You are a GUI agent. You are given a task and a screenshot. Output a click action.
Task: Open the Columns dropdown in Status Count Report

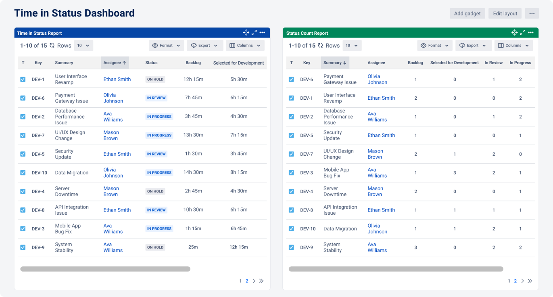coord(513,45)
